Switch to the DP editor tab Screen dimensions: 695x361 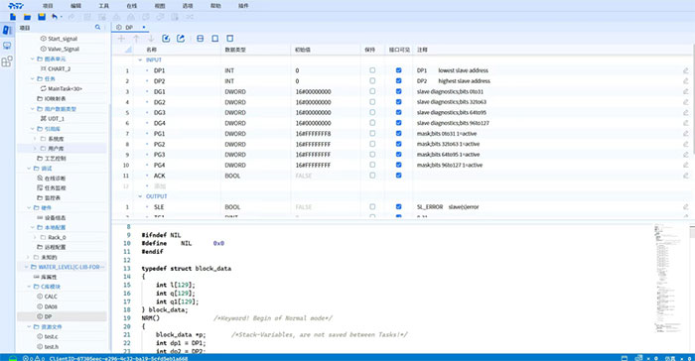tap(129, 28)
